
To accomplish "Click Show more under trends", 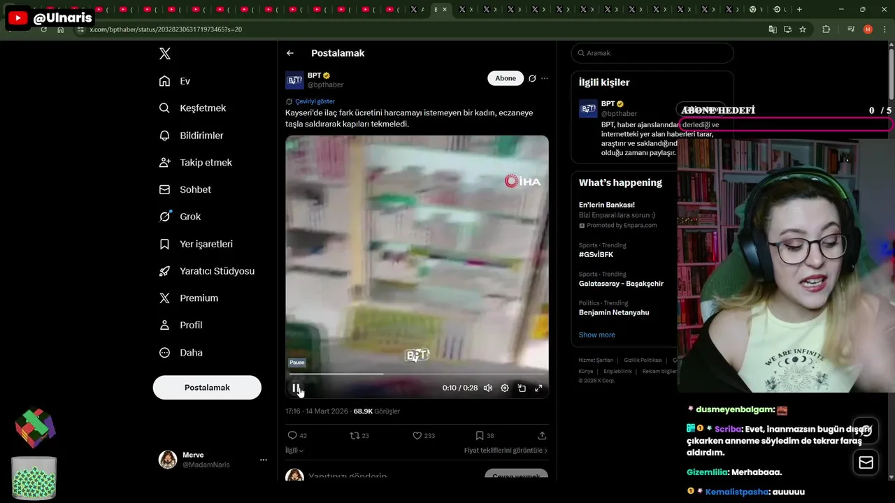I will point(596,335).
